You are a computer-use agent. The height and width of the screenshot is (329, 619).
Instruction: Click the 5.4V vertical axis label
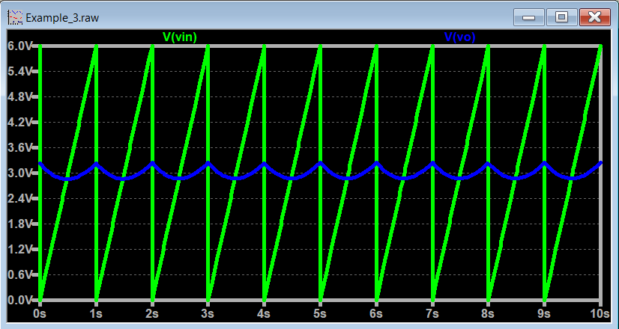(19, 72)
